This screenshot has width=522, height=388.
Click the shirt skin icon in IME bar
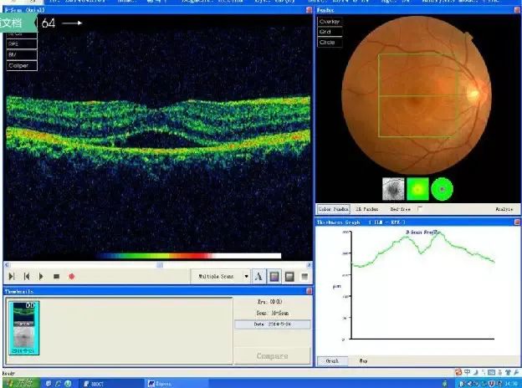point(508,372)
